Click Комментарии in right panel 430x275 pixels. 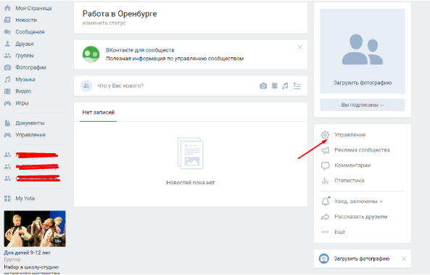click(x=352, y=165)
